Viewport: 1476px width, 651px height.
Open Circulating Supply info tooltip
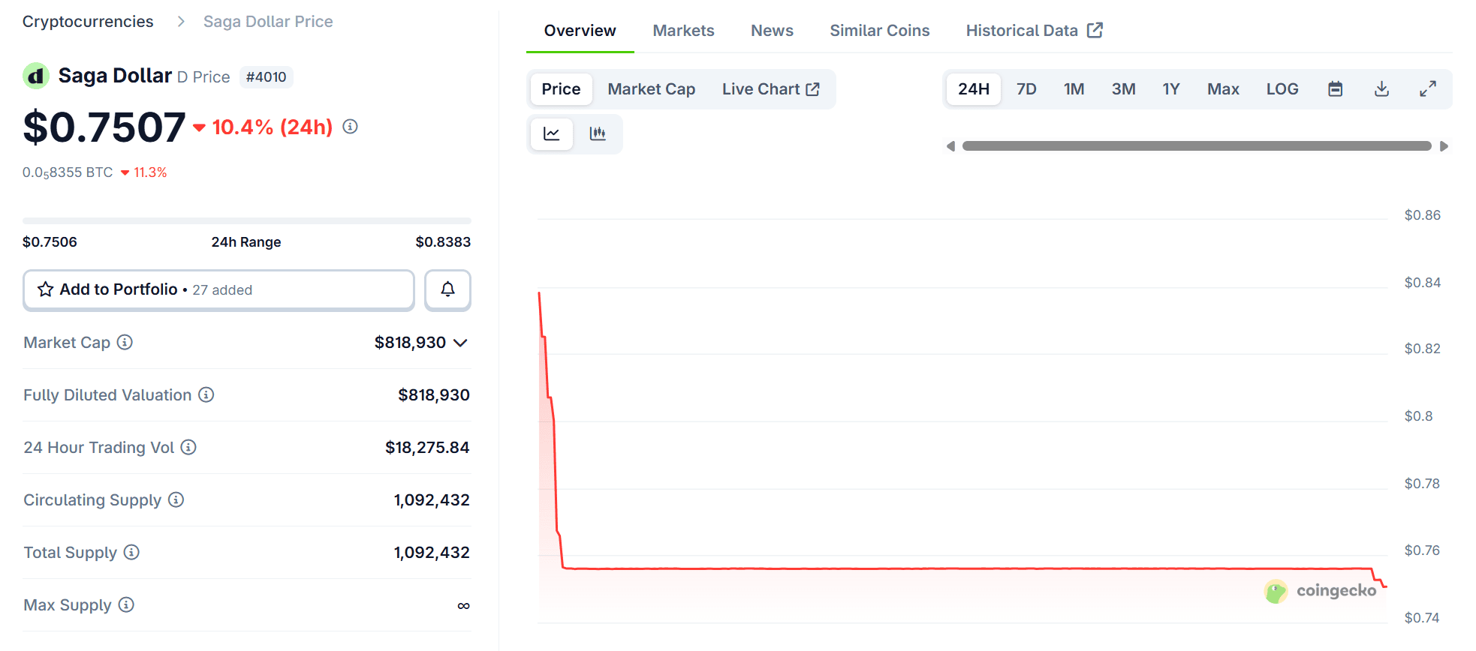[176, 499]
